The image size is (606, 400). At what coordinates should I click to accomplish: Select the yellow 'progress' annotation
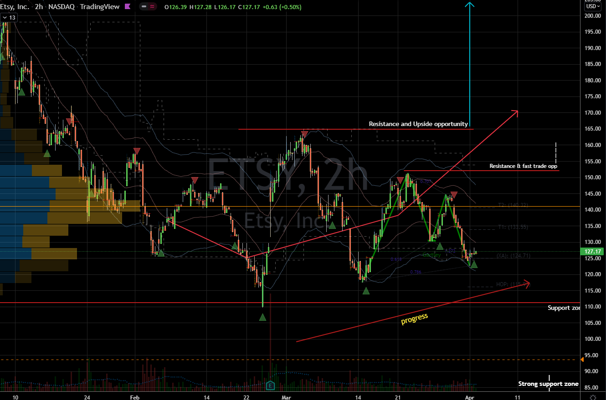(414, 319)
